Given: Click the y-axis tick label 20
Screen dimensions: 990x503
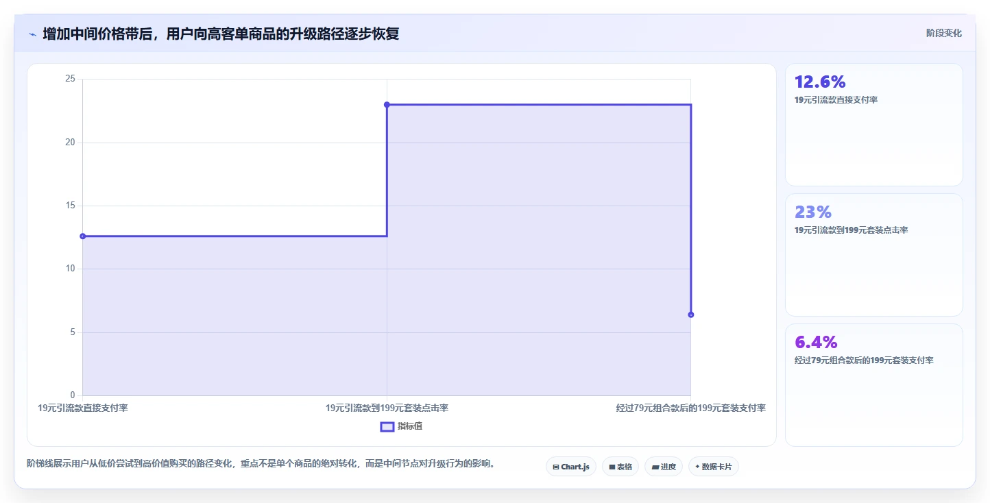Looking at the screenshot, I should [70, 143].
